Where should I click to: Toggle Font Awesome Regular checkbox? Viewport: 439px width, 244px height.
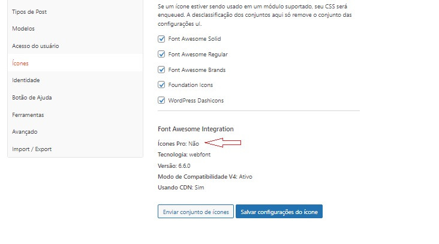(x=161, y=54)
